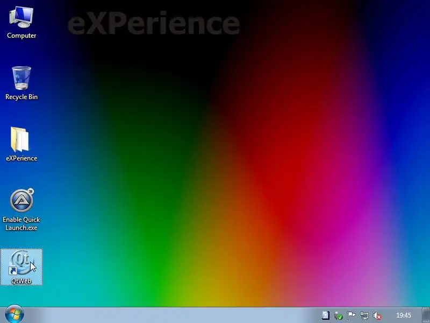Click the 19:45 taskbar clock

pyautogui.click(x=404, y=315)
